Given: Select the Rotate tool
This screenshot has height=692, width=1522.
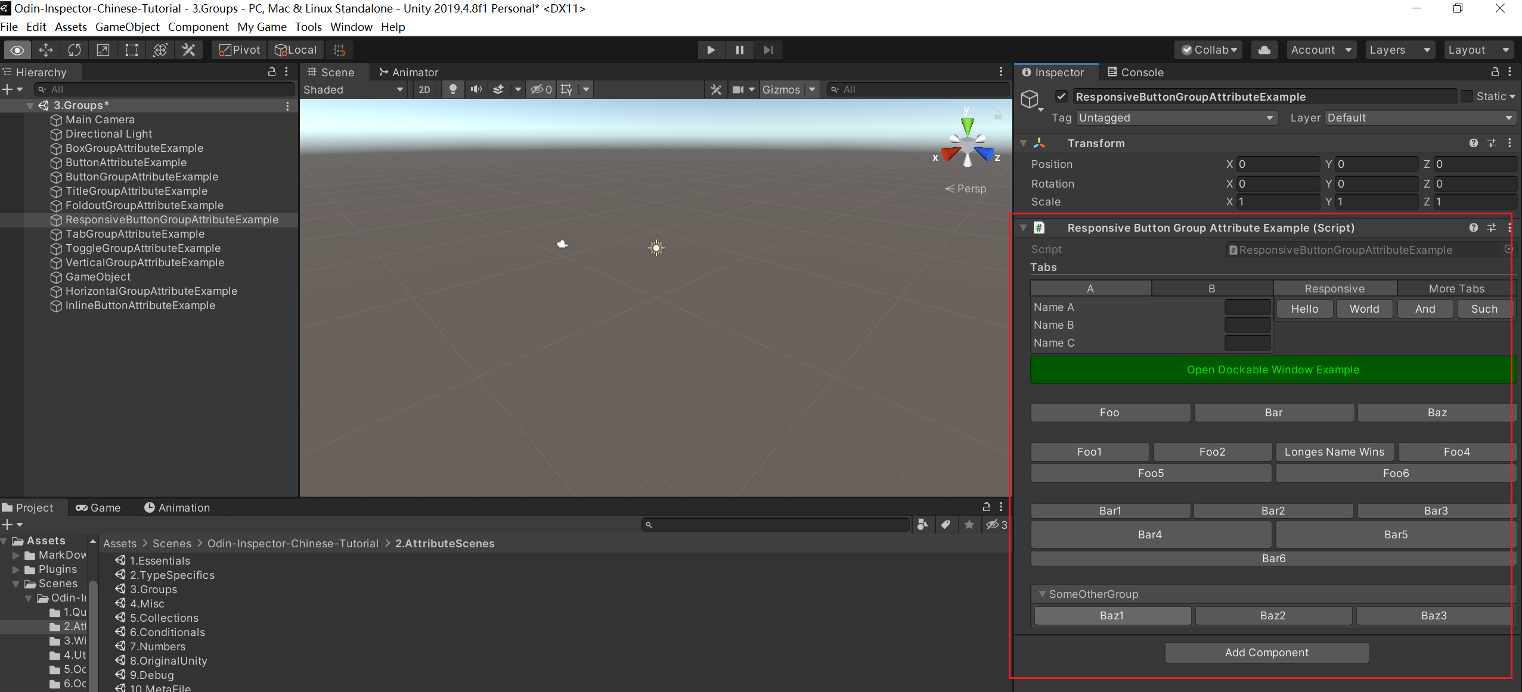Looking at the screenshot, I should [x=75, y=50].
